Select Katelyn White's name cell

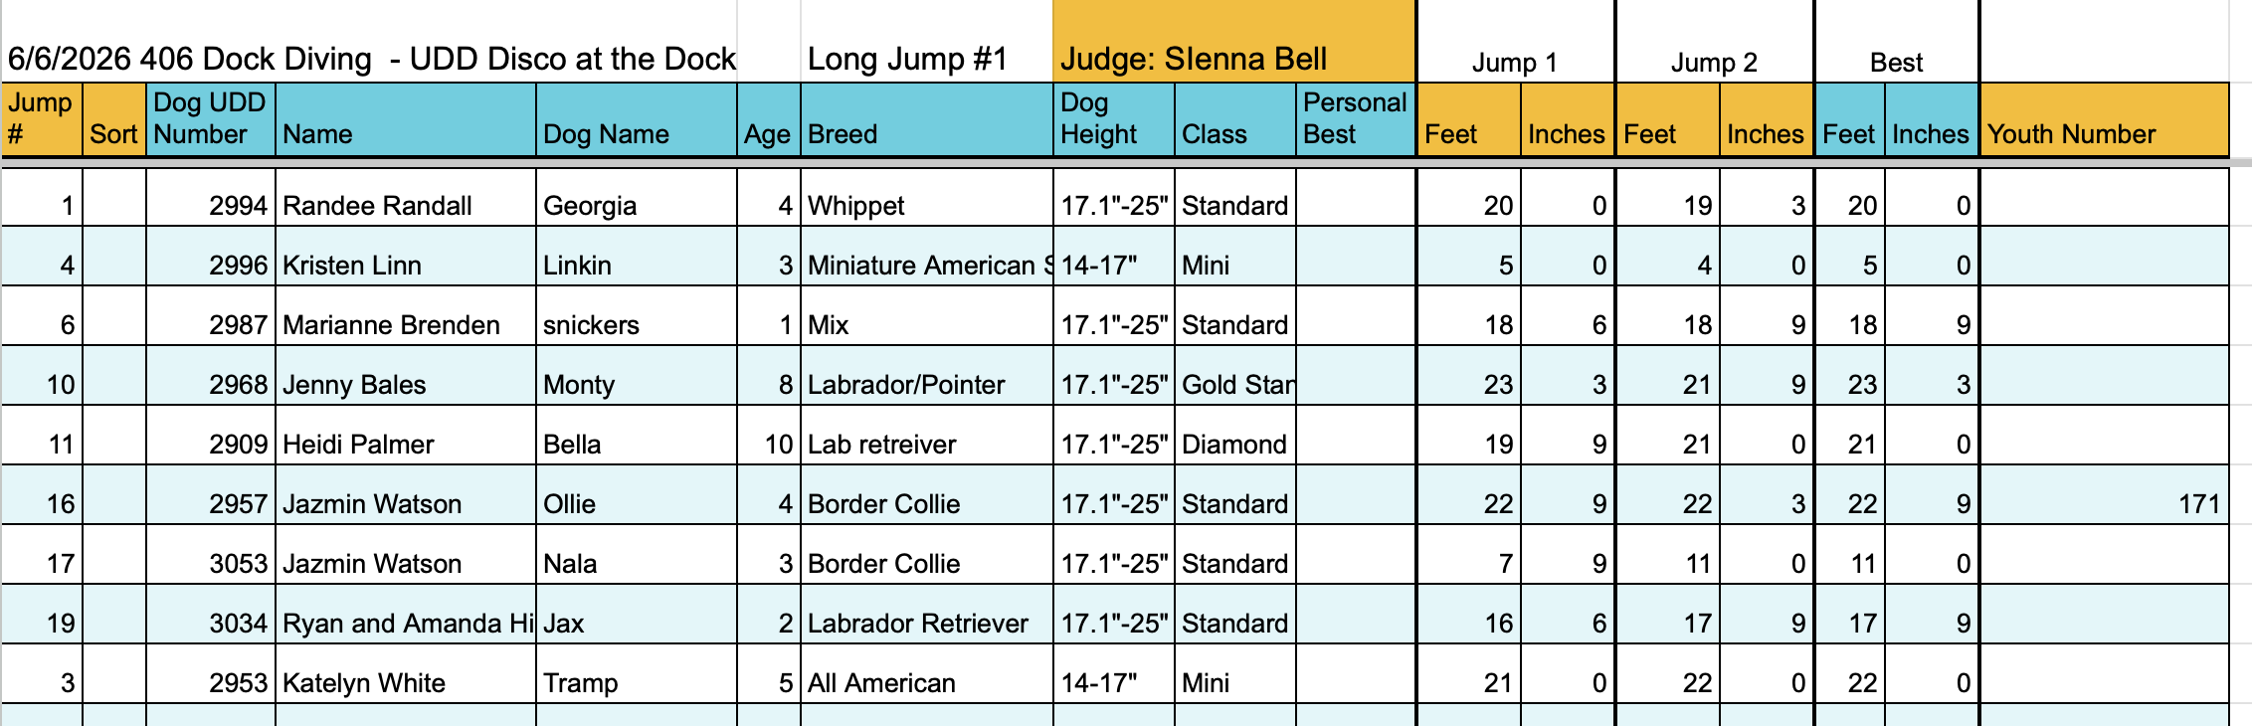click(406, 674)
